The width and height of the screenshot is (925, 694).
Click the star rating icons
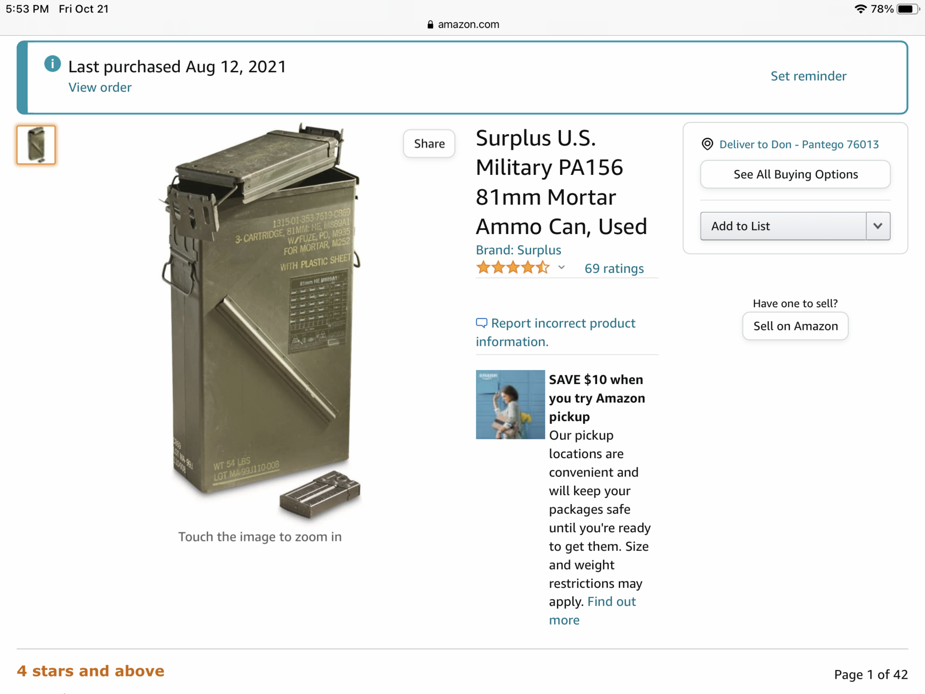point(513,268)
